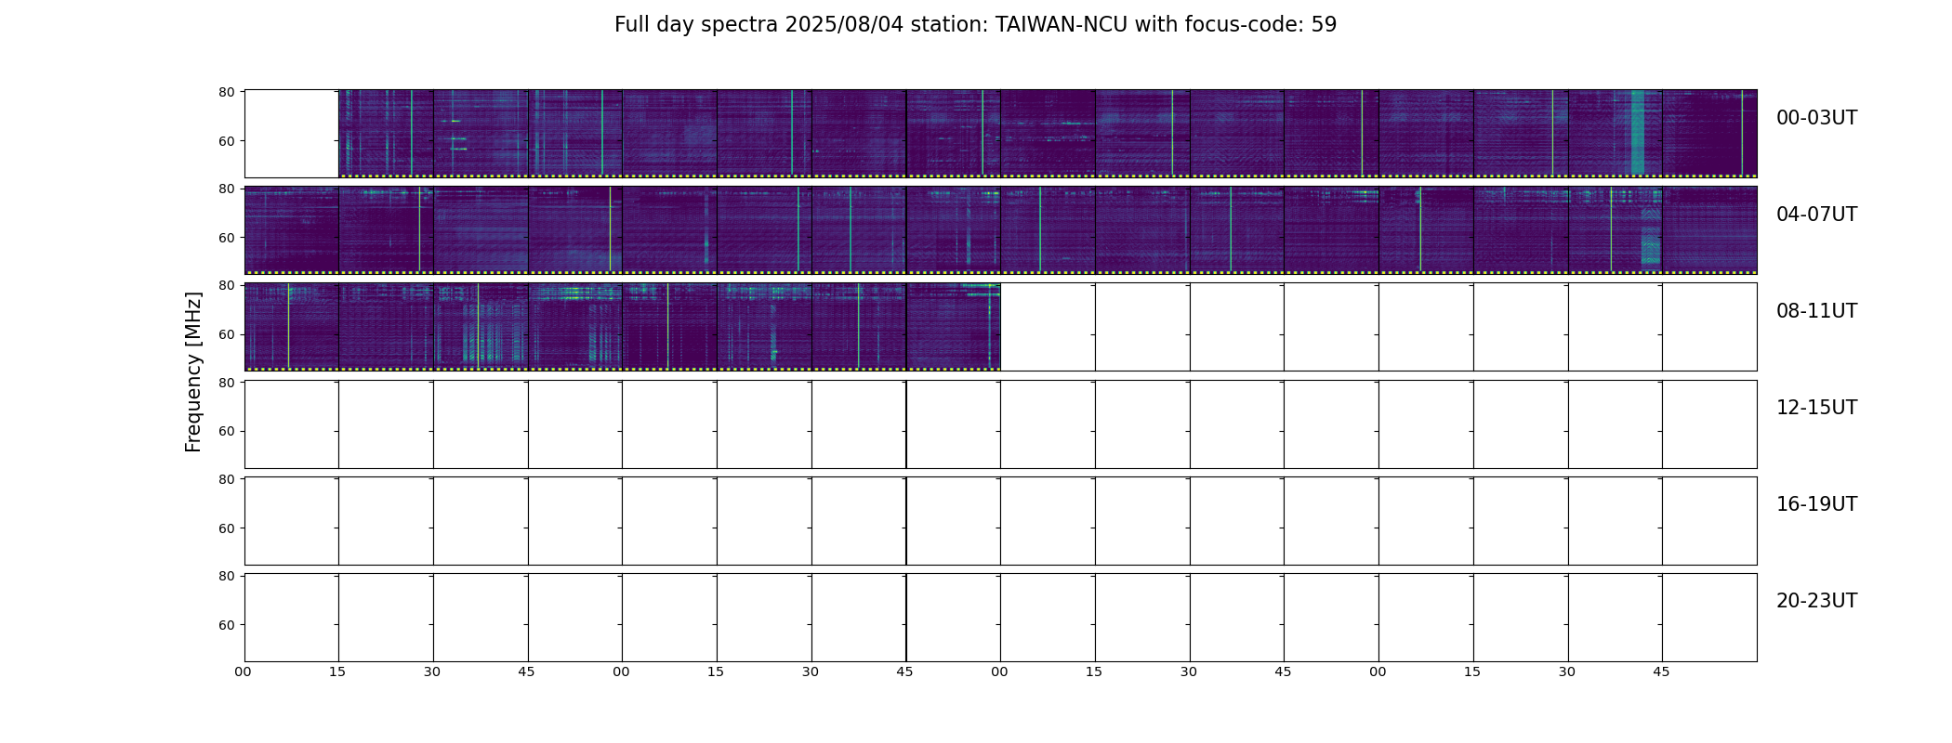Select the 12-15UT row label

1816,408
